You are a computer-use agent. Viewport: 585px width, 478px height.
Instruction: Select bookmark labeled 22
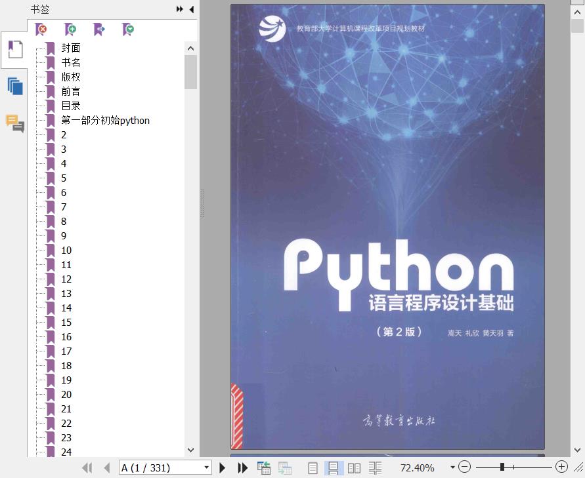coord(66,423)
